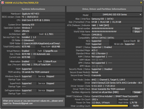The image size is (144, 109).
Task: Click the Mainboard value Gigabyte H87-HD3
Action: (31, 14)
